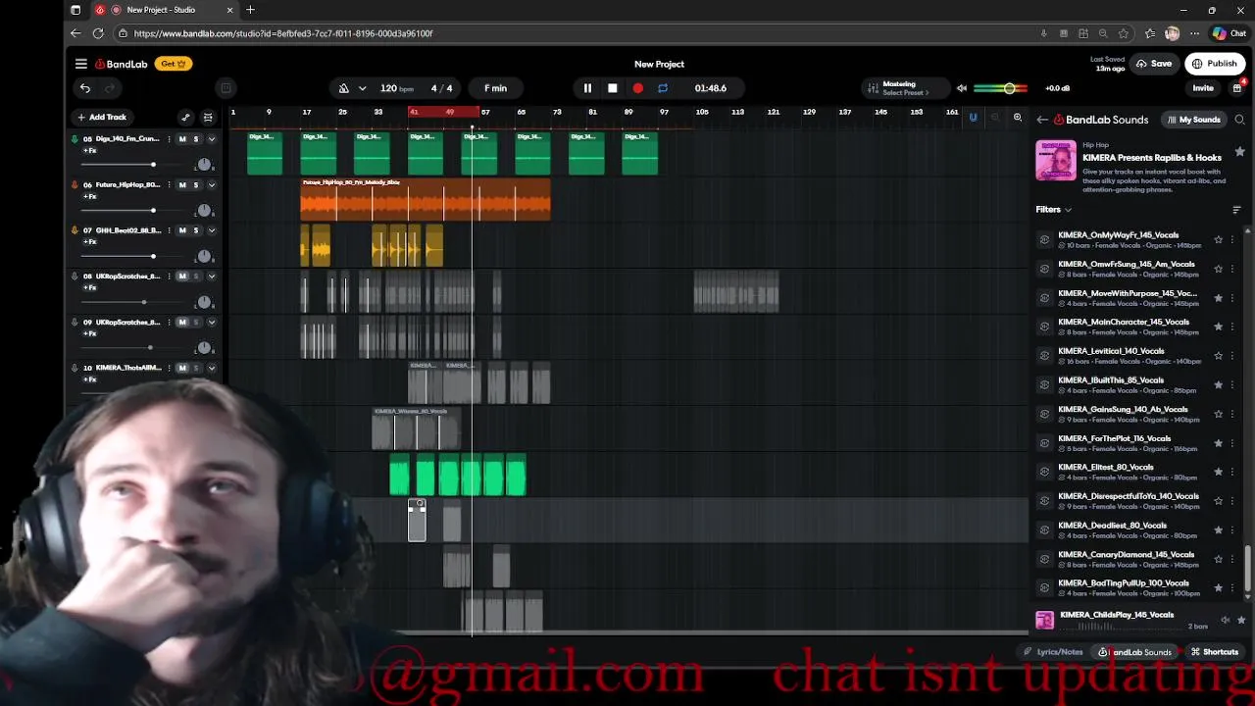
Task: Favorite the KIMERA Raplibs & Hooks pack
Action: (1240, 152)
